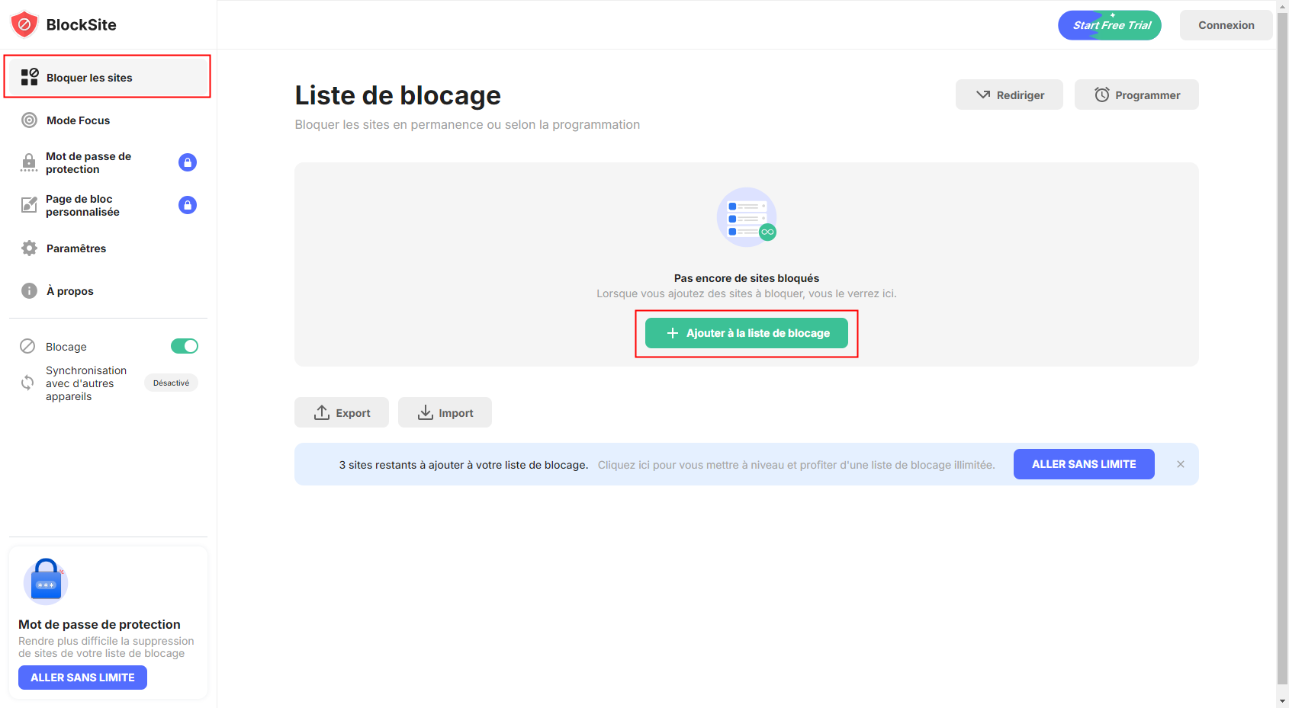Click the Liste de blocage heading
This screenshot has height=708, width=1289.
(398, 95)
